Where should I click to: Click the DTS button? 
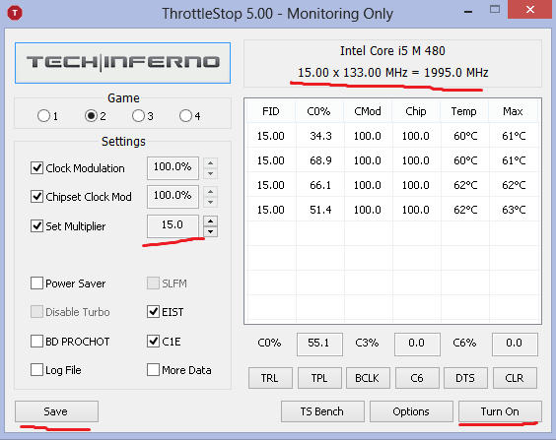click(x=465, y=378)
